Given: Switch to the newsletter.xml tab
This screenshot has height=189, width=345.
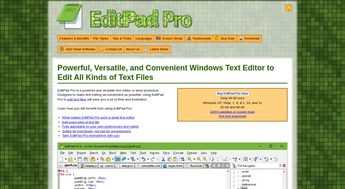Looking at the screenshot, I should [x=148, y=166].
